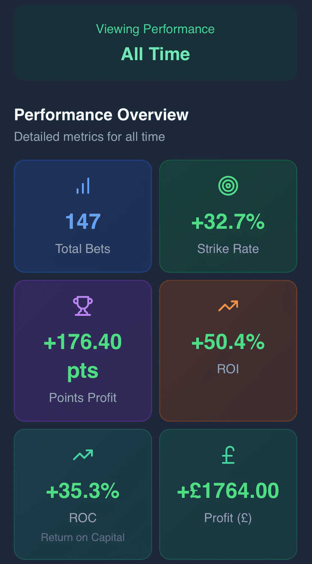Click the green trending arrow icon above ROC
This screenshot has width=312, height=564.
click(83, 455)
